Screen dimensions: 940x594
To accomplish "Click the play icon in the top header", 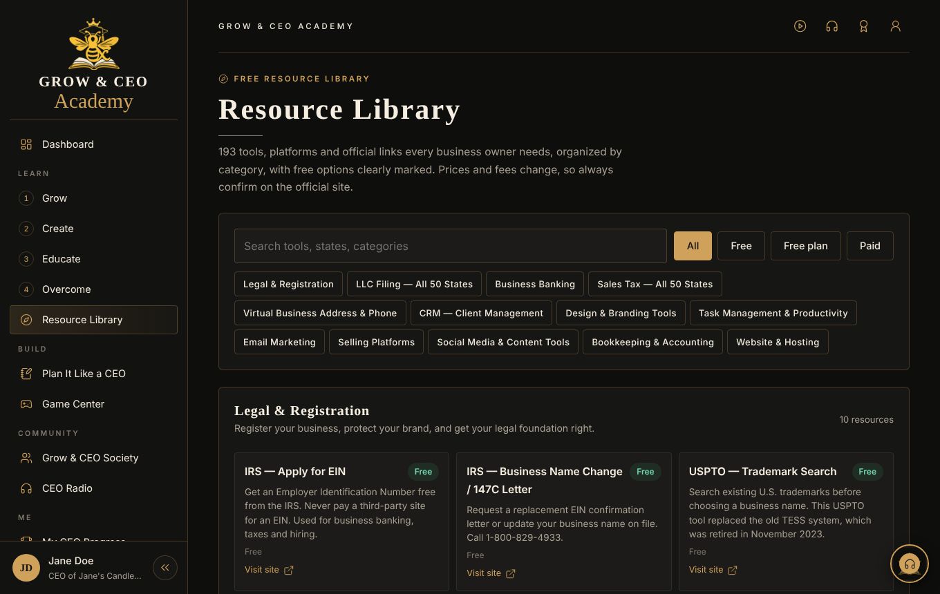I will coord(800,26).
